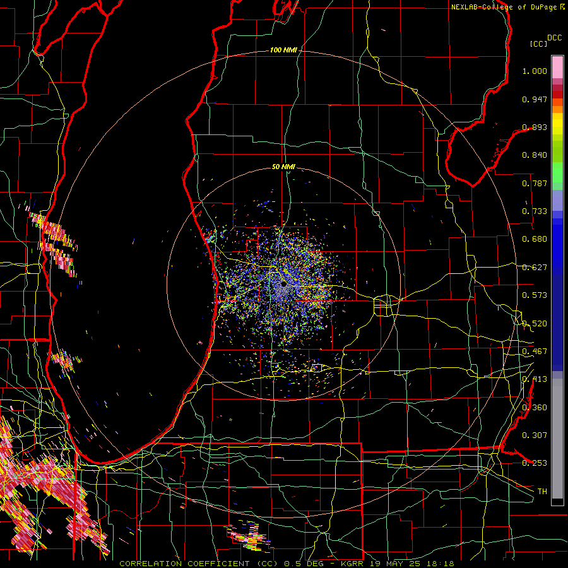Click the 0.947 scale label
568x568 pixels.
[535, 99]
